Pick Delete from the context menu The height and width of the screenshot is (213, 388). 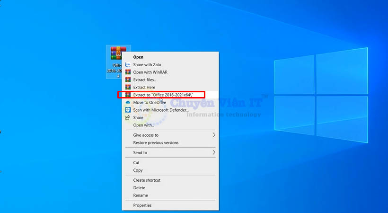point(139,188)
